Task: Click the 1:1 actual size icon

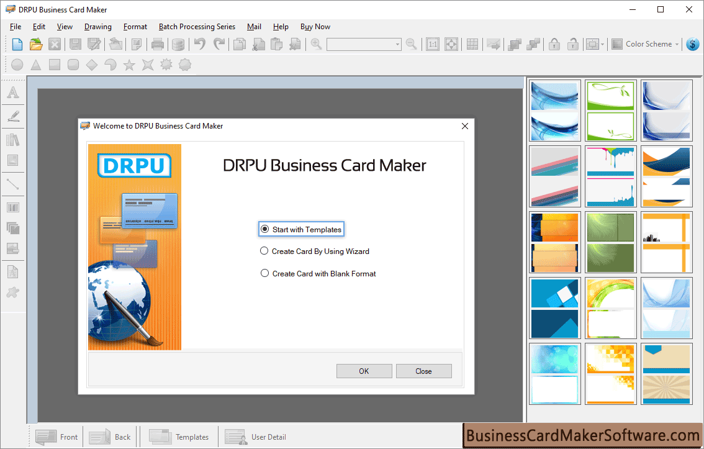Action: (432, 44)
